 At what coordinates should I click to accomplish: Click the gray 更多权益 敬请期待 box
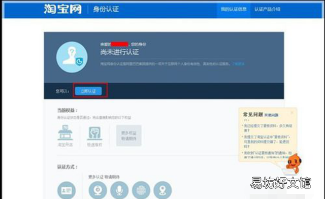coord(128,136)
